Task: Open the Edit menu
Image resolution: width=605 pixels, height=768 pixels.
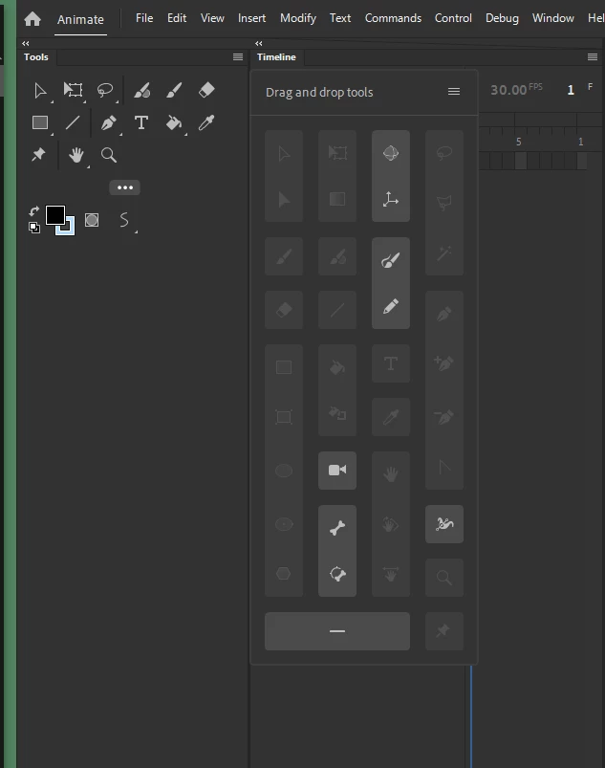Action: click(x=177, y=18)
